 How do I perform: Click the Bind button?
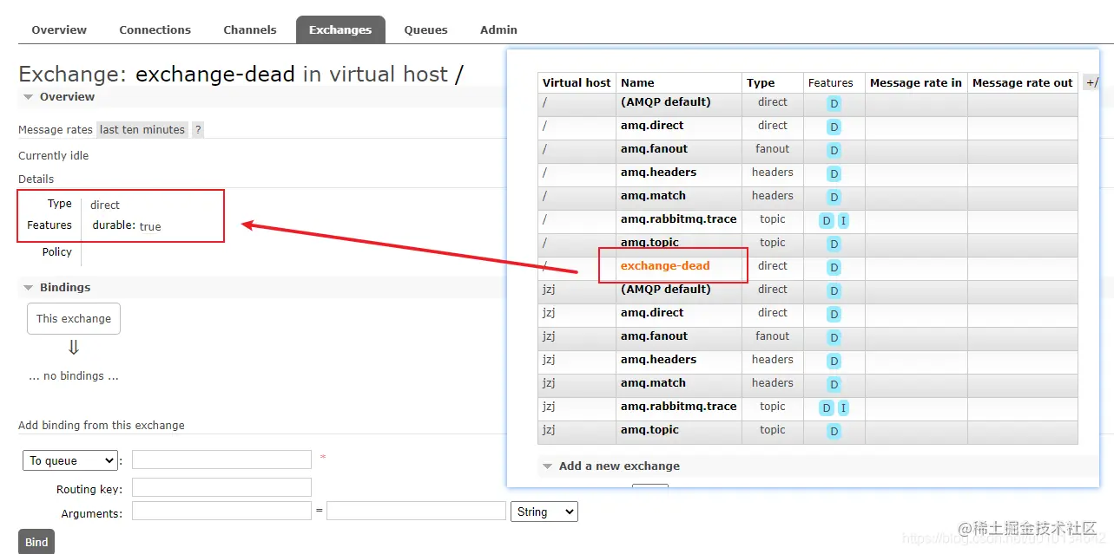[36, 542]
